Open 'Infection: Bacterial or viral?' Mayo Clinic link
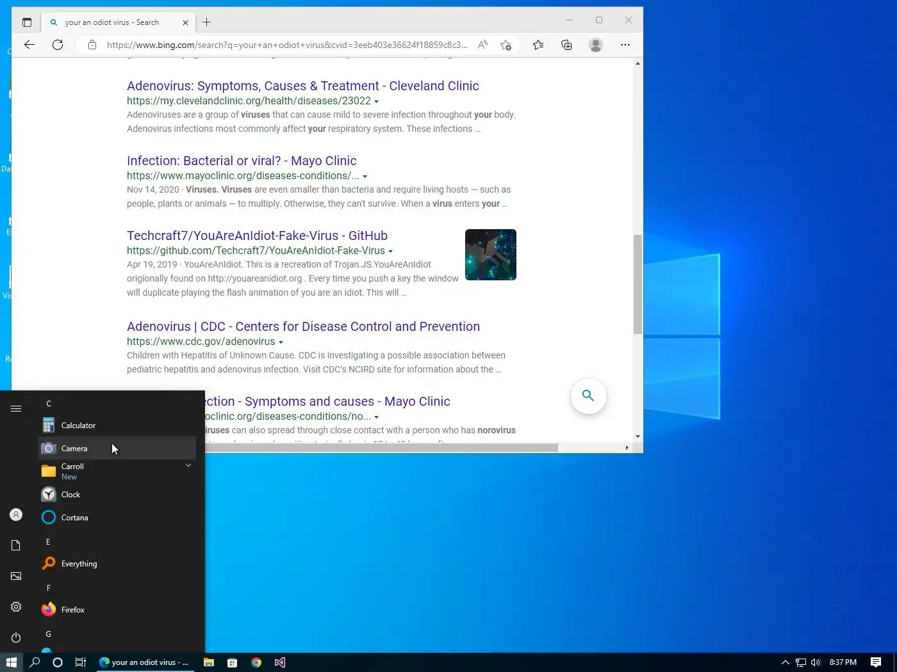 [242, 161]
